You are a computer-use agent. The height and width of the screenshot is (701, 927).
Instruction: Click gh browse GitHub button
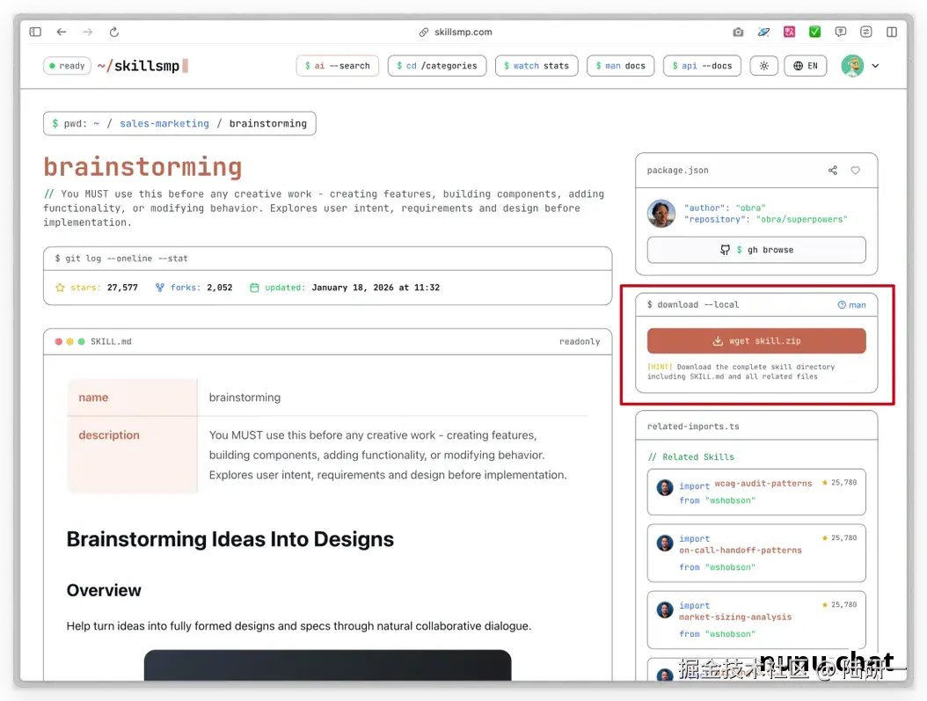click(756, 250)
